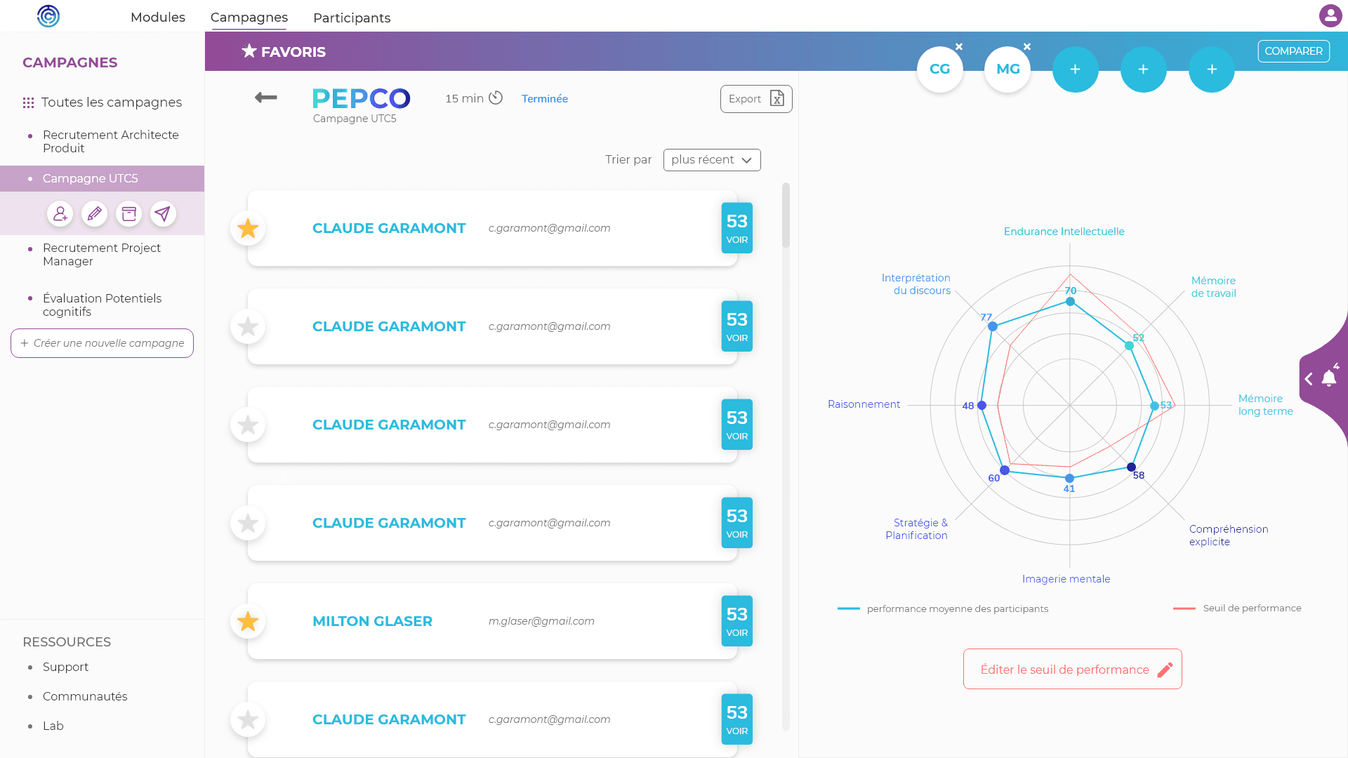Click the add participant icon under Campagne UTC5

[x=60, y=213]
